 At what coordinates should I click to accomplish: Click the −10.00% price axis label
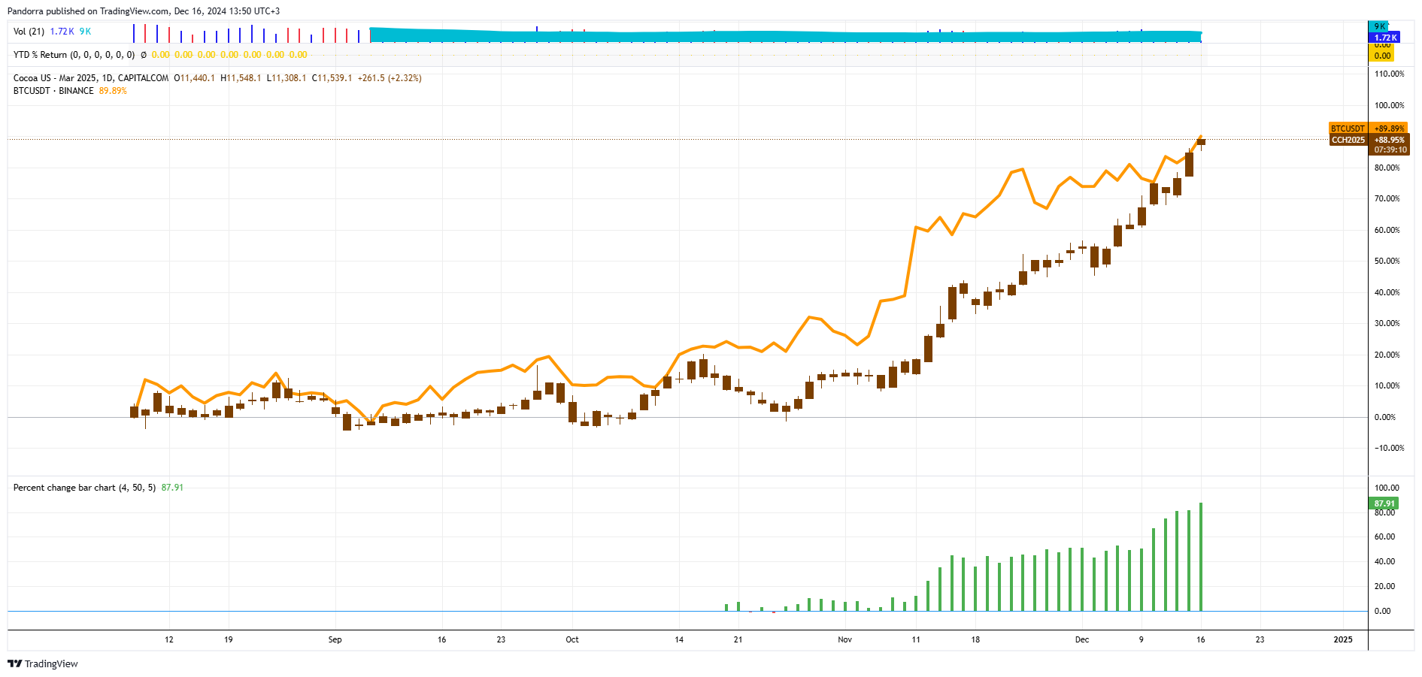tap(1389, 448)
